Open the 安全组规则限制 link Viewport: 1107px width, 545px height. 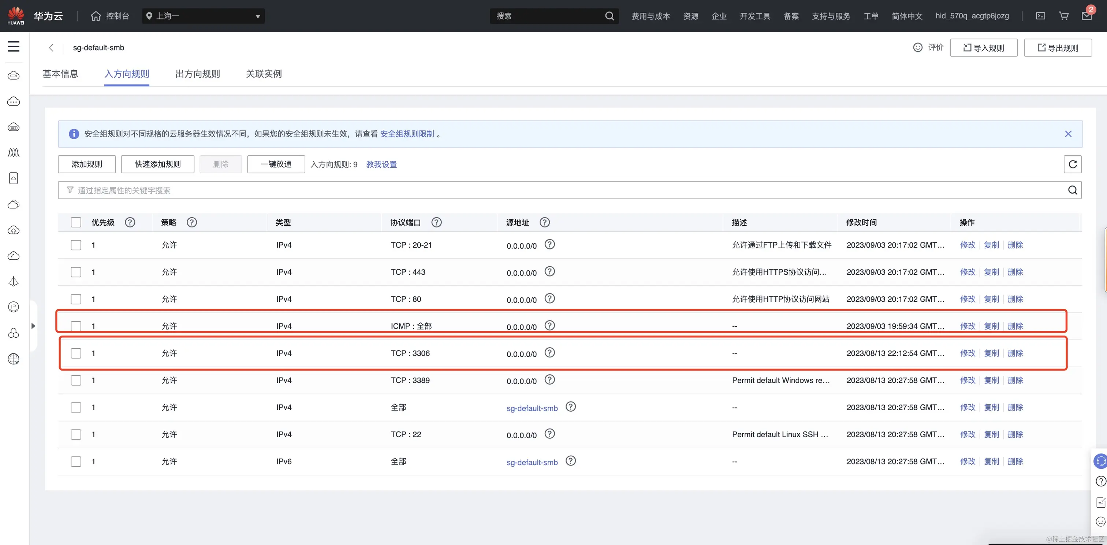point(407,134)
